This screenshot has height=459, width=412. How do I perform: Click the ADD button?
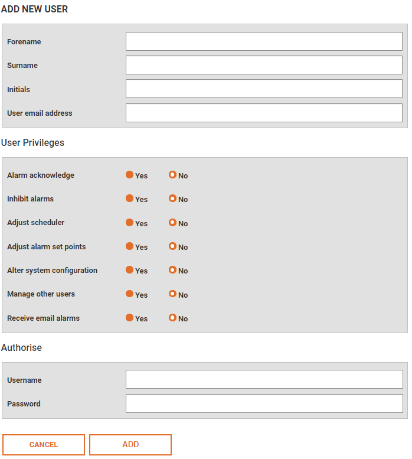click(130, 445)
